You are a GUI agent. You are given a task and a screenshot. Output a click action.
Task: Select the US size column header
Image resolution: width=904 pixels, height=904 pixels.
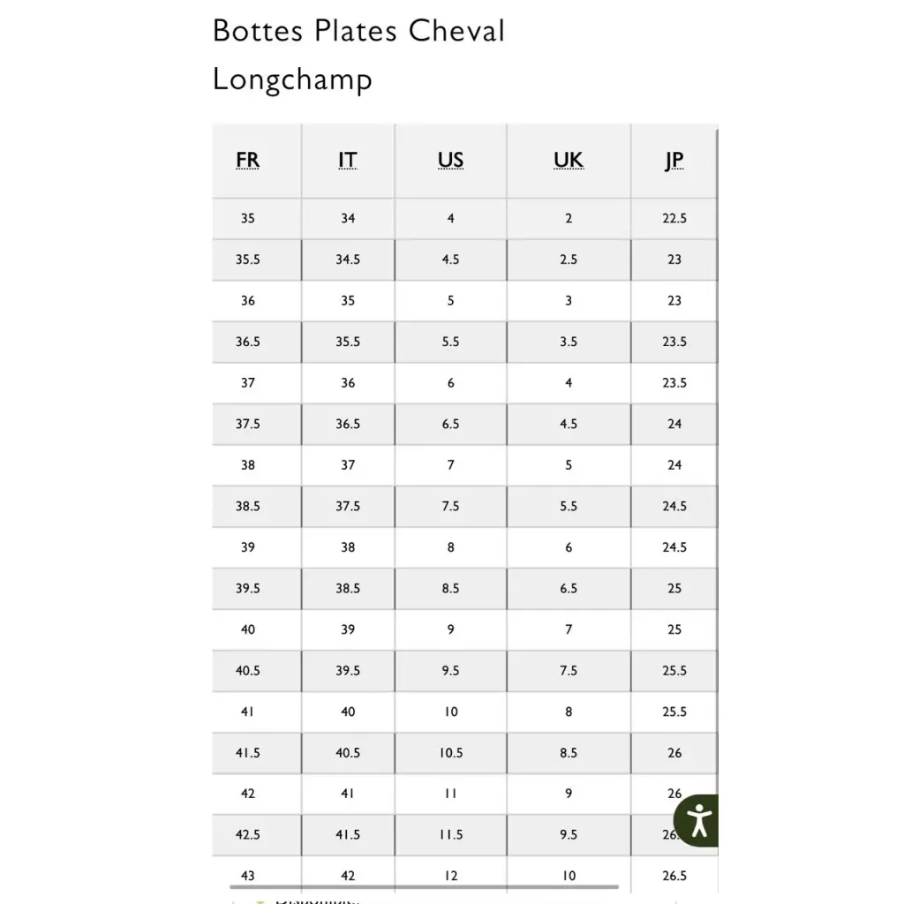[450, 160]
